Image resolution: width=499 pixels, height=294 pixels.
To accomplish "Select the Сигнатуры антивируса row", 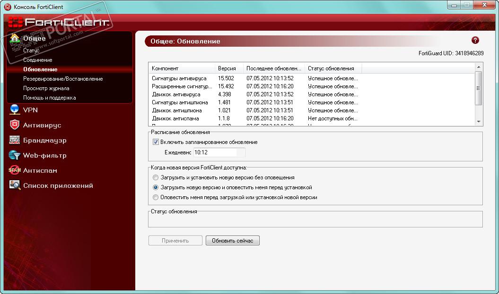I will click(x=254, y=78).
